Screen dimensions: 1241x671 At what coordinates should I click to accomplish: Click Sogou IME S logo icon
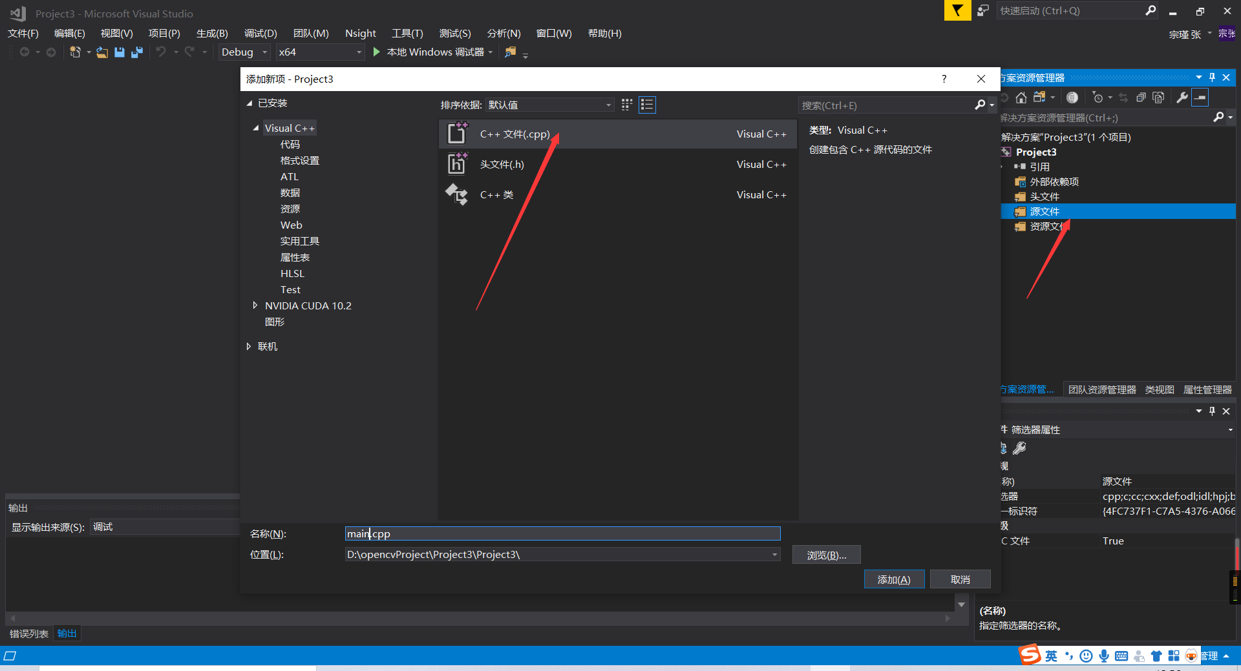click(1030, 654)
